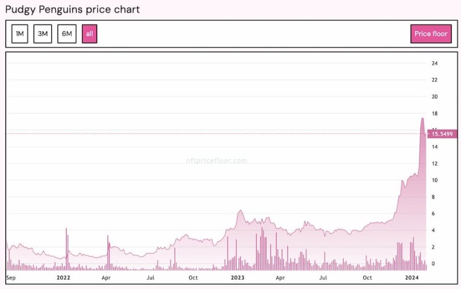The image size is (461, 289).
Task: Click the 2023 label on time axis
Action: click(237, 278)
